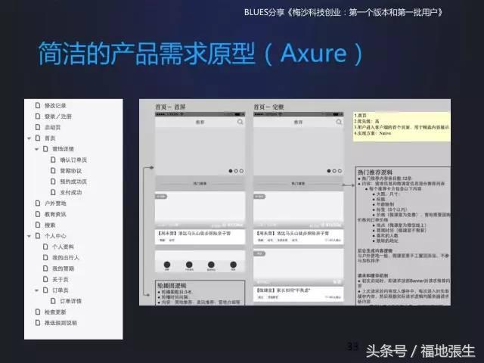
Task: Select filled first carousel dot in 首页-完整
Action: coord(329,171)
